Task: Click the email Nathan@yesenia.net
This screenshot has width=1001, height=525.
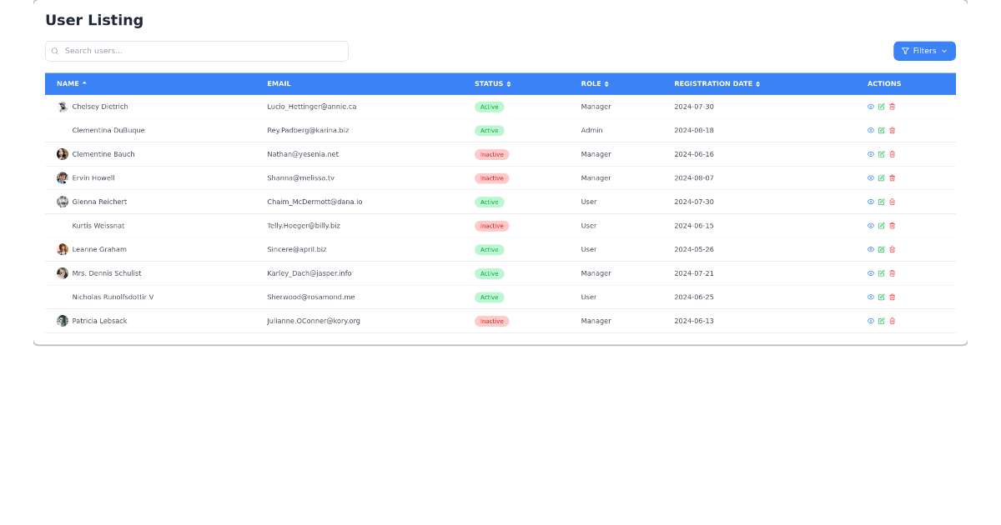Action: (x=304, y=154)
